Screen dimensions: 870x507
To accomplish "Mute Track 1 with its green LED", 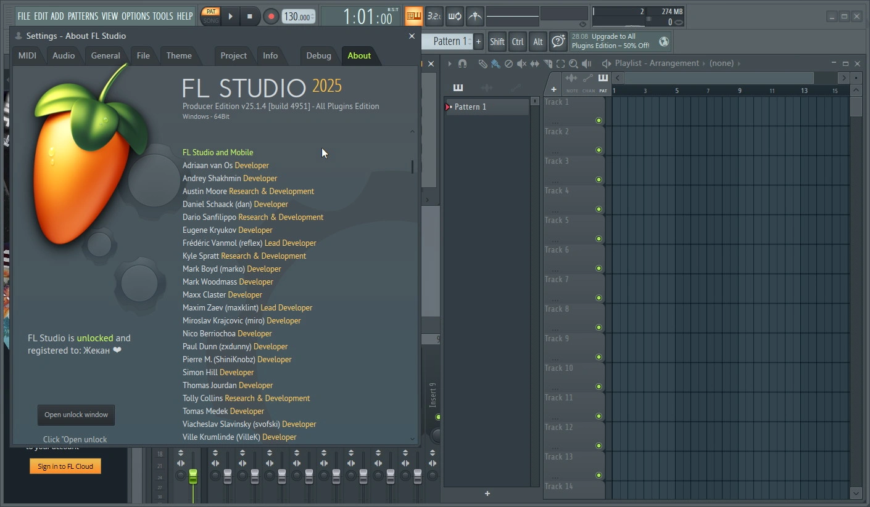I will pos(599,121).
